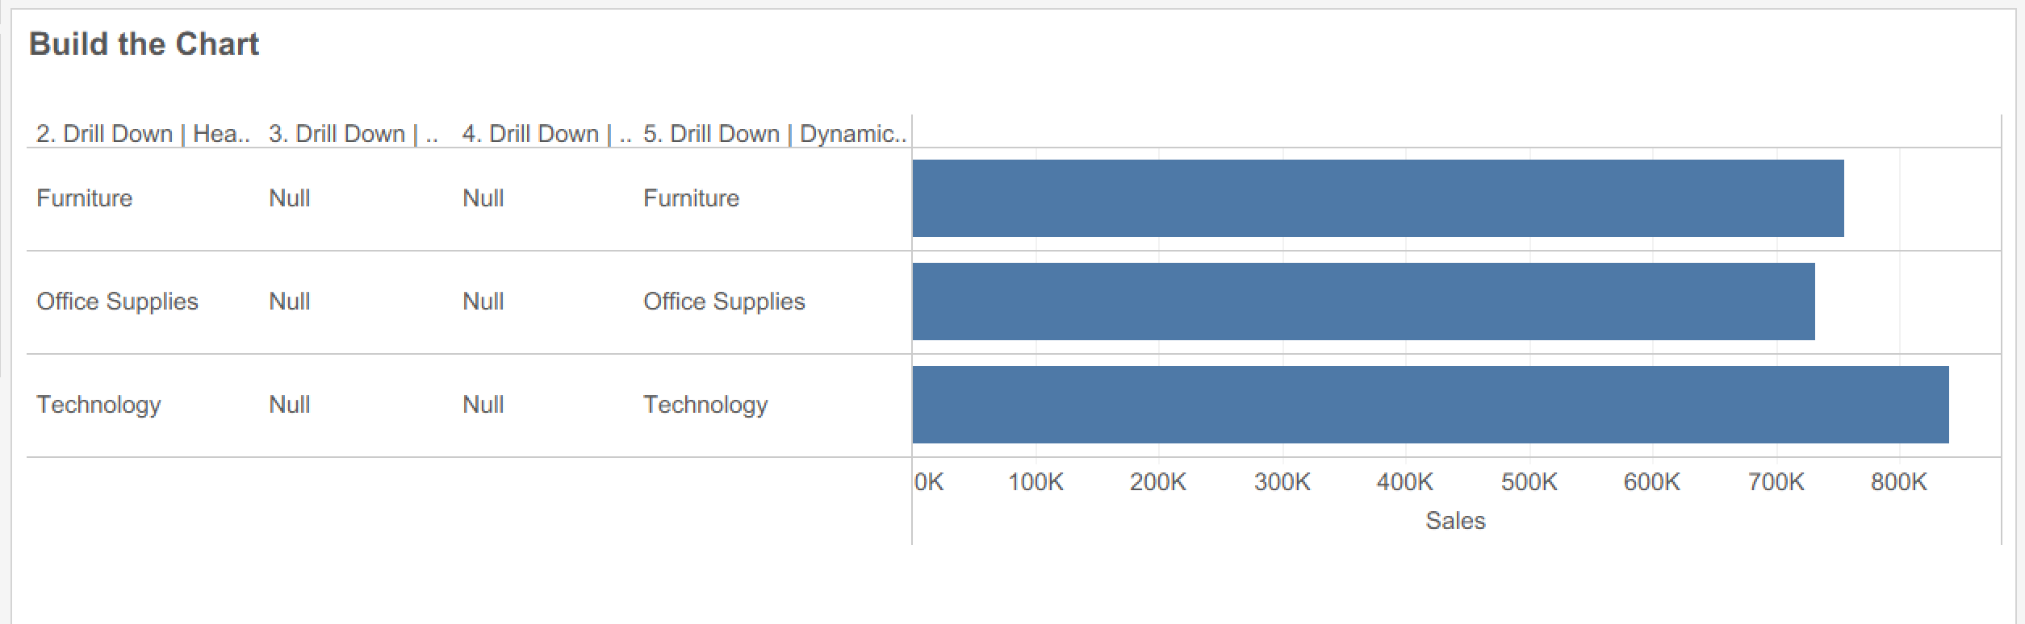Select the Office Supplies sales bar
This screenshot has width=2025, height=624.
coord(1363,302)
